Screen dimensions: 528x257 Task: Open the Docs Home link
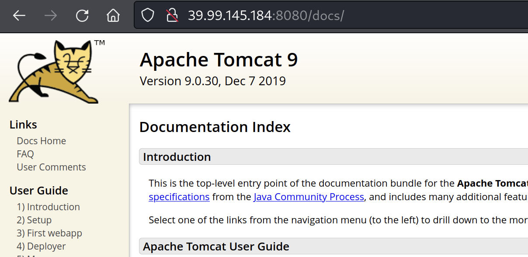[x=41, y=141]
